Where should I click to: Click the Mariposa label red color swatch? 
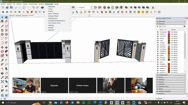coord(169,64)
